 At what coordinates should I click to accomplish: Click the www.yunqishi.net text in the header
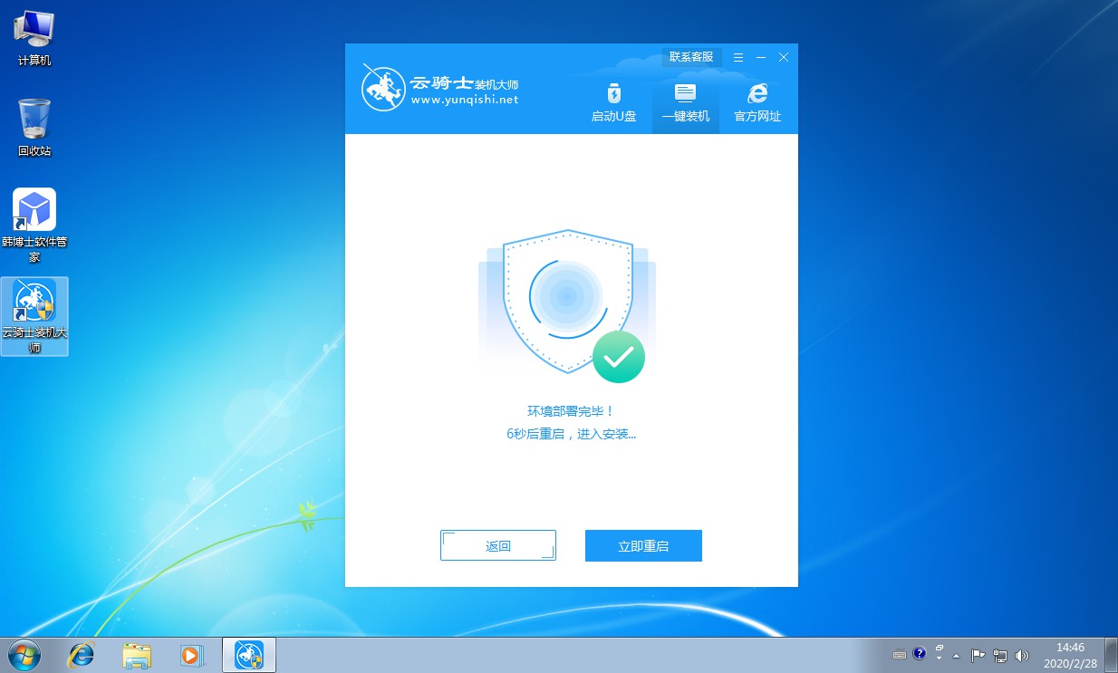[x=465, y=100]
